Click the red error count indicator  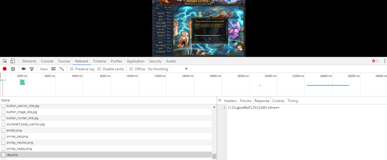[375, 61]
